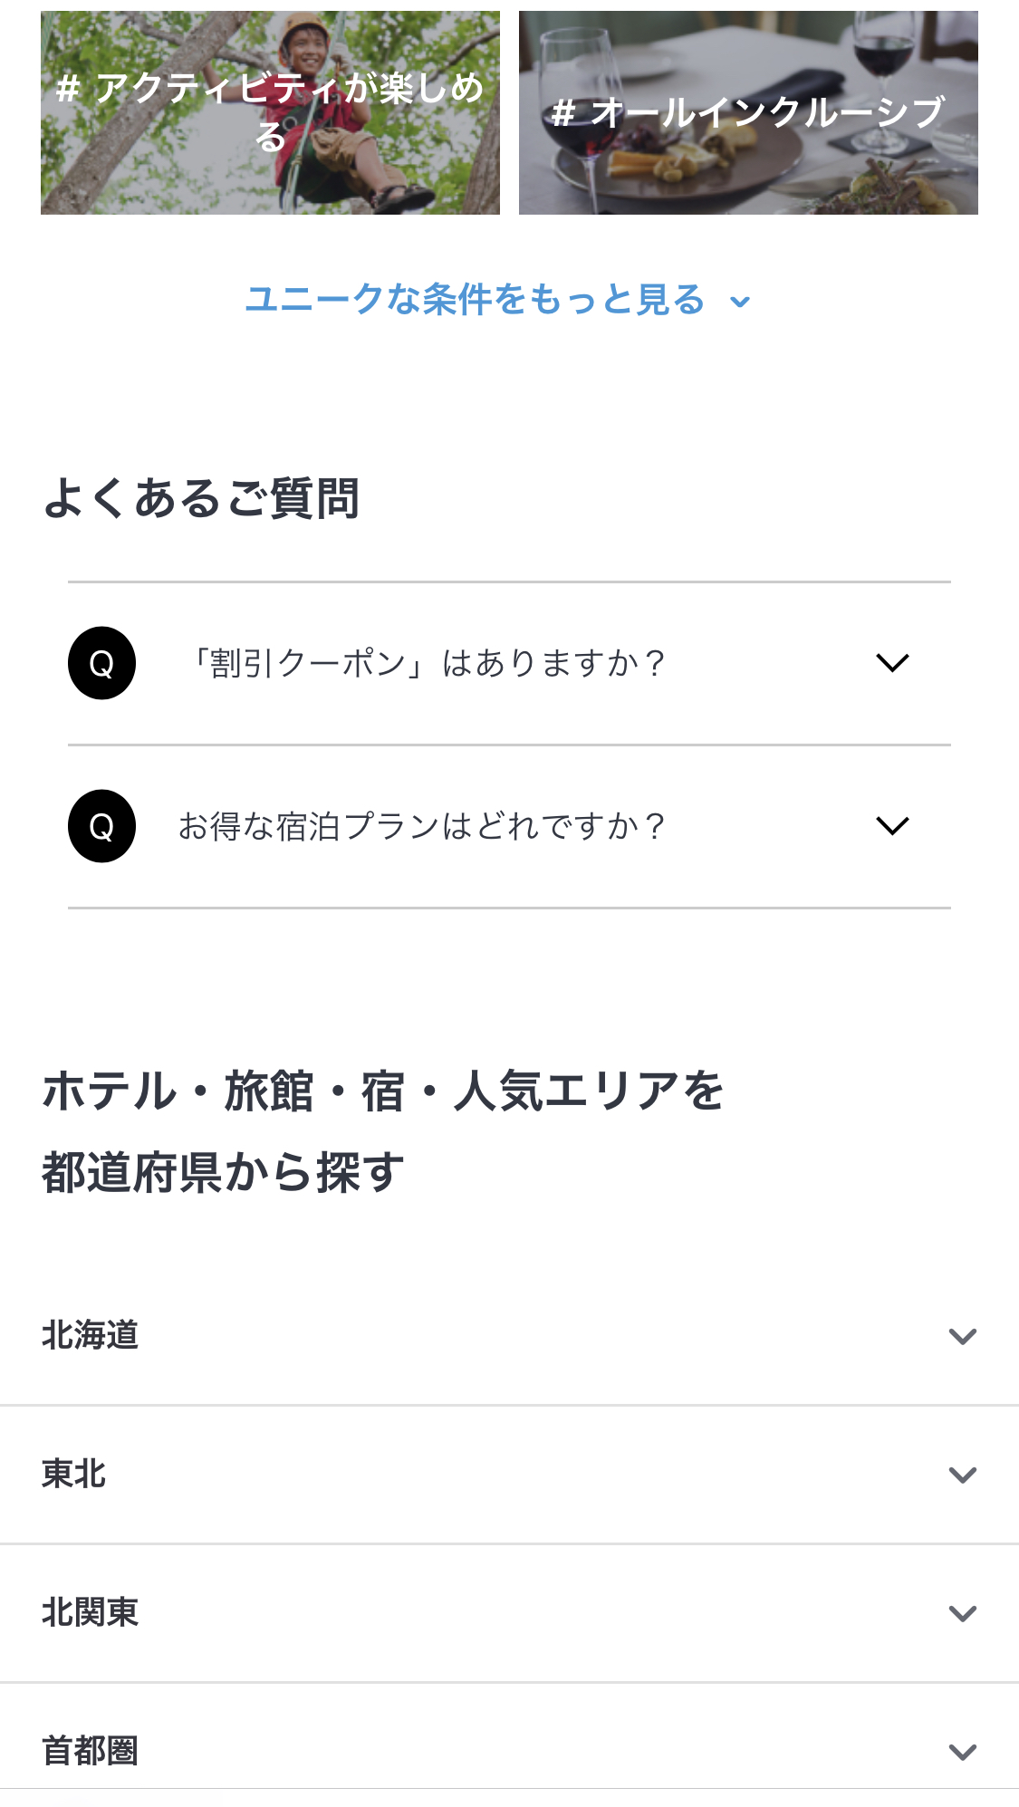1019x1807 pixels.
Task: Click chevron next to ユニークな条件をもっと見る
Action: tap(741, 302)
